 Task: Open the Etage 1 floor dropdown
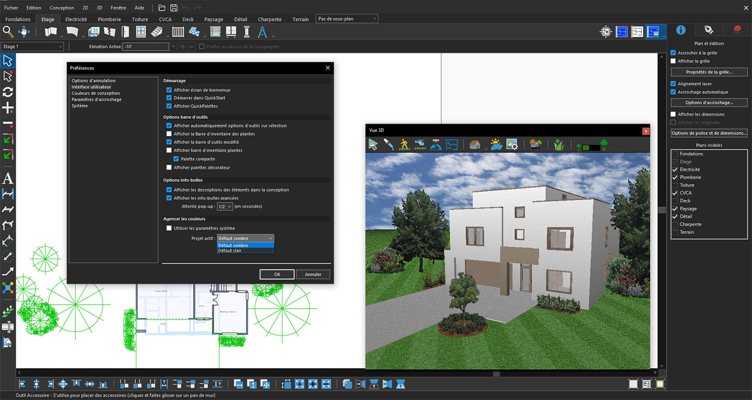pyautogui.click(x=32, y=46)
